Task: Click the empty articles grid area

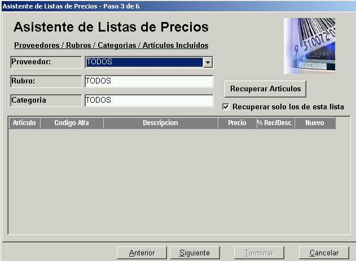Action: click(169, 180)
